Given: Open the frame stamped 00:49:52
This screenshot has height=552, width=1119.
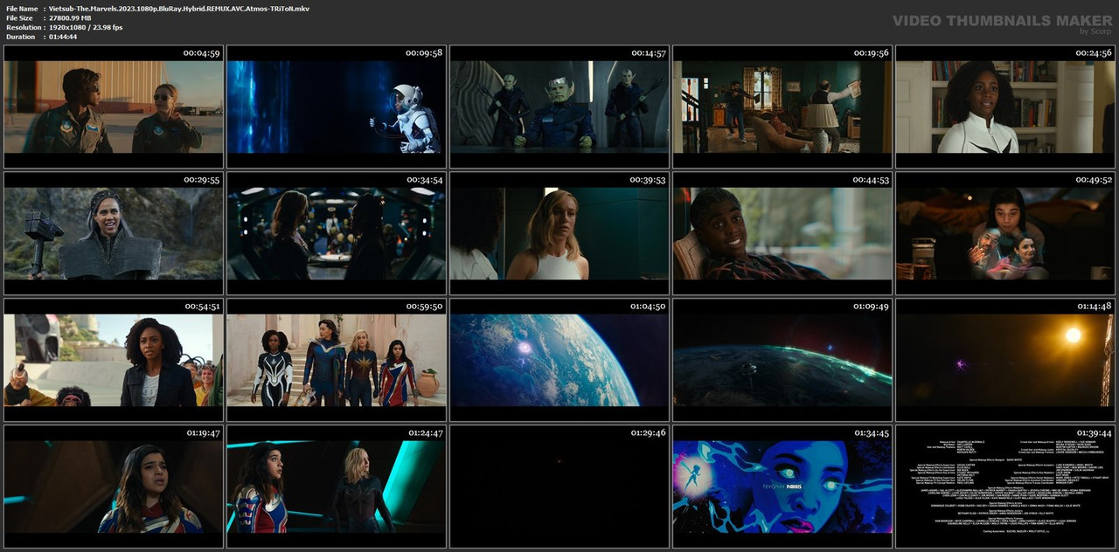Looking at the screenshot, I should (x=1005, y=233).
